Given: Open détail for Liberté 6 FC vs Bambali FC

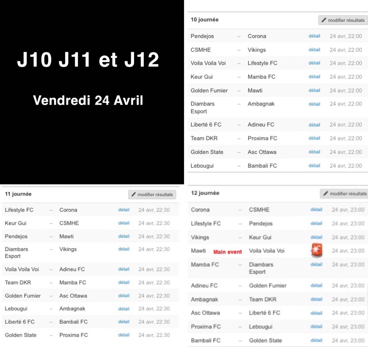Looking at the screenshot, I should pyautogui.click(x=124, y=322).
